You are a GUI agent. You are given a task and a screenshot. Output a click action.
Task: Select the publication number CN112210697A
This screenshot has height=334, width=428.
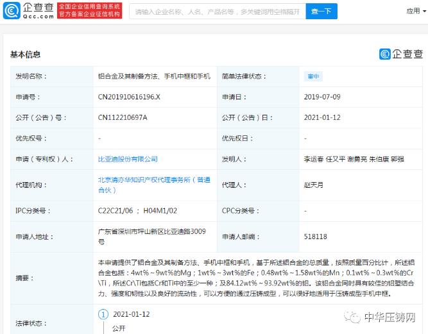(123, 117)
